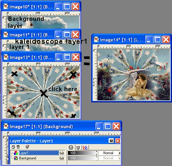Click the Background layer type icon
This screenshot has width=172, height=166.
click(x=16, y=158)
